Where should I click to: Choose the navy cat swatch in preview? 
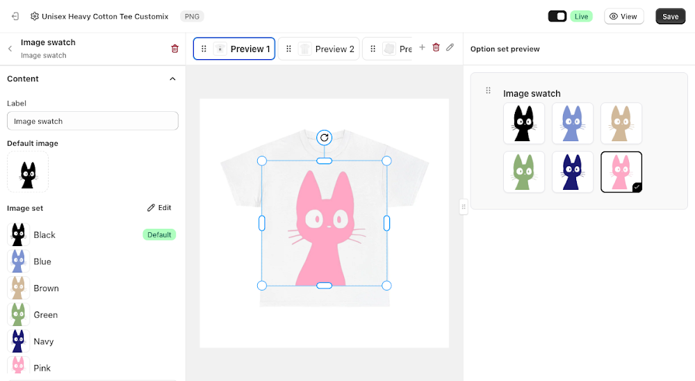pos(573,172)
